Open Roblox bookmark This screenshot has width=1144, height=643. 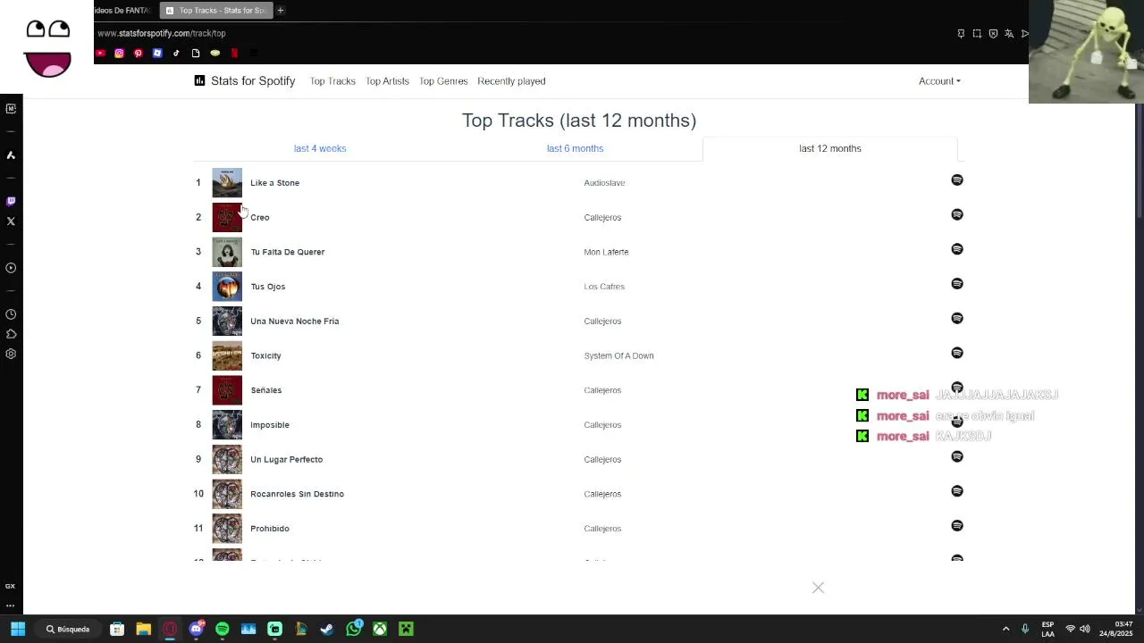pyautogui.click(x=157, y=53)
